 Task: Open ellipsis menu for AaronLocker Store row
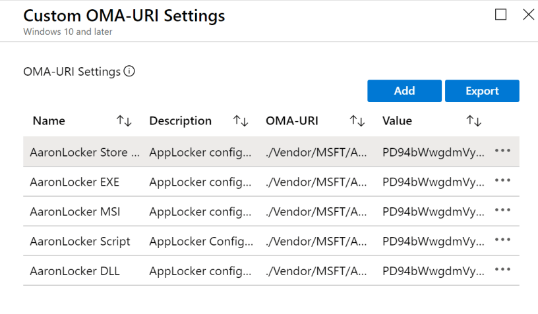(x=502, y=151)
